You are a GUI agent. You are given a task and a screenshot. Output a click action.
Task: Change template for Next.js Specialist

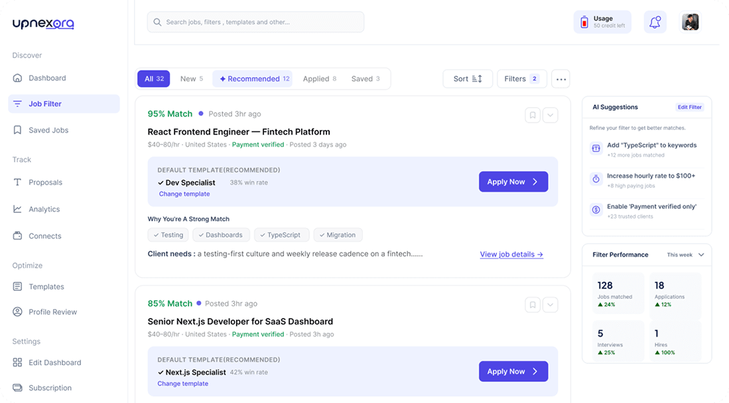click(x=182, y=384)
